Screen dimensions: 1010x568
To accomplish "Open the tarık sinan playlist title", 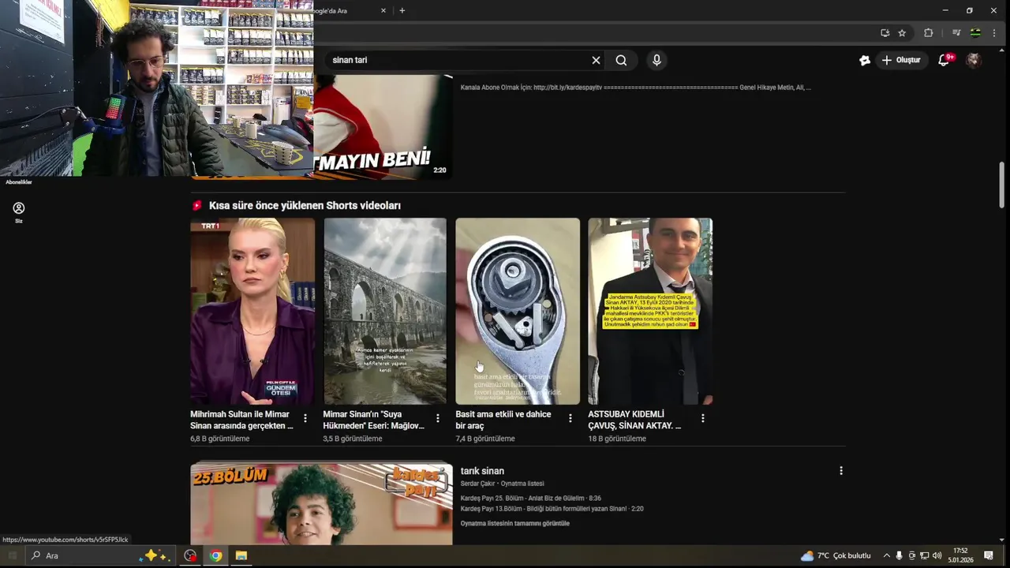I will 482,471.
